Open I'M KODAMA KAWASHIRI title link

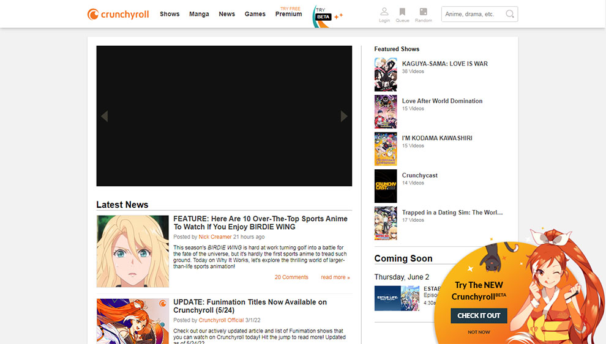click(437, 138)
